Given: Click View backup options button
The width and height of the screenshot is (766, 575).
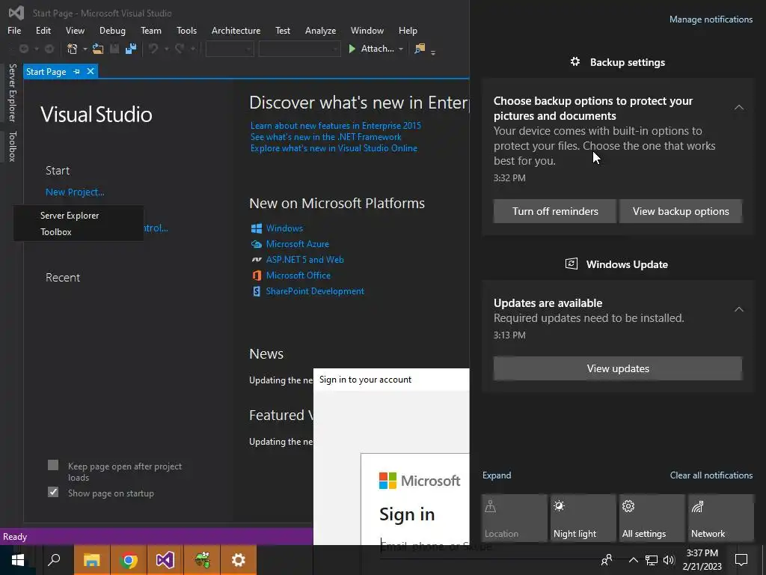Looking at the screenshot, I should pyautogui.click(x=681, y=211).
